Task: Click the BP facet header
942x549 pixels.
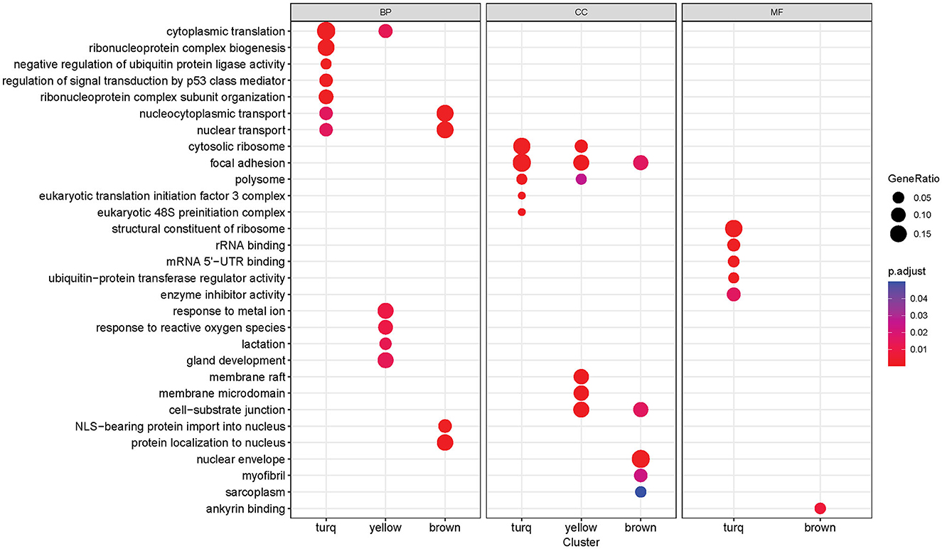Action: (x=385, y=12)
